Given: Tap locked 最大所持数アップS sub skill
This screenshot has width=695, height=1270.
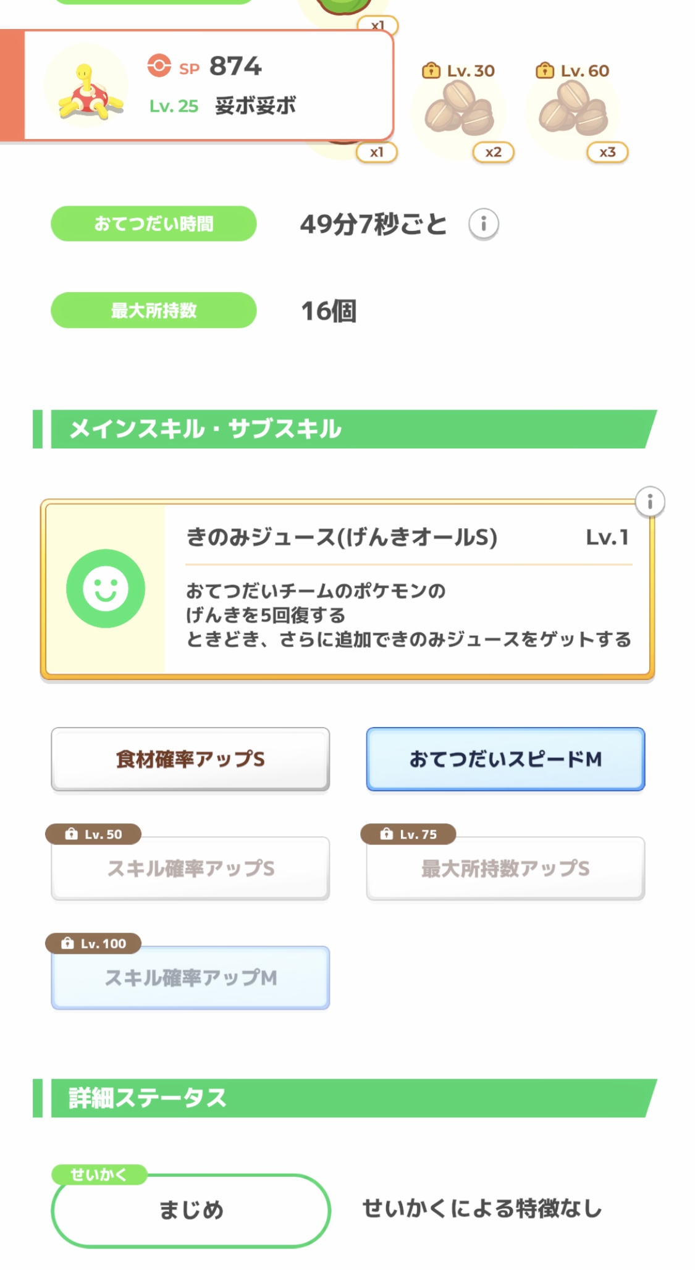Looking at the screenshot, I should [505, 869].
